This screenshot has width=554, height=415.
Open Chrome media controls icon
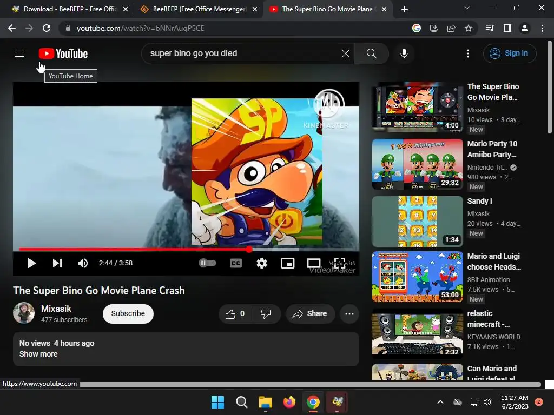490,28
